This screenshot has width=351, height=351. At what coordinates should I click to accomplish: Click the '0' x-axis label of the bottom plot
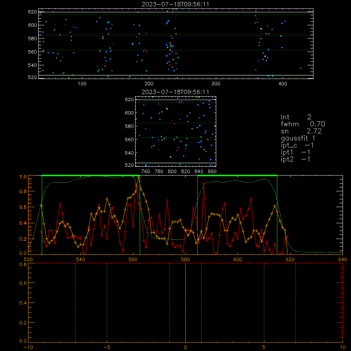click(x=185, y=347)
